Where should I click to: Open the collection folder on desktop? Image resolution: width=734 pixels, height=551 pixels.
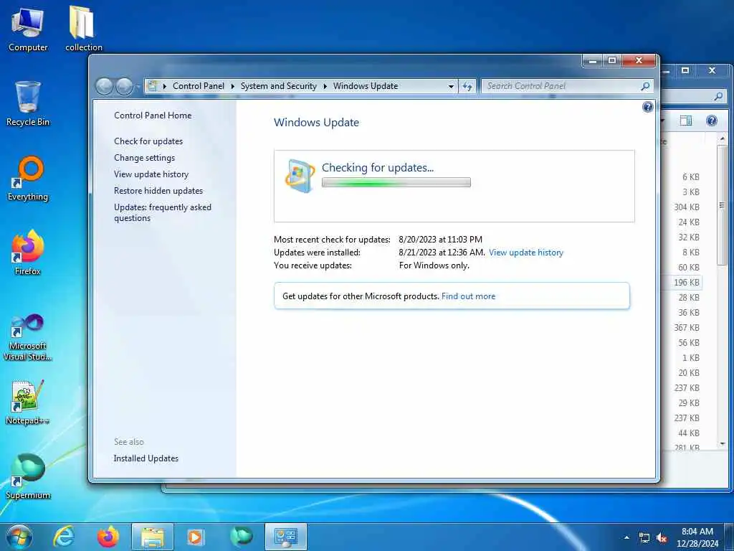83,29
